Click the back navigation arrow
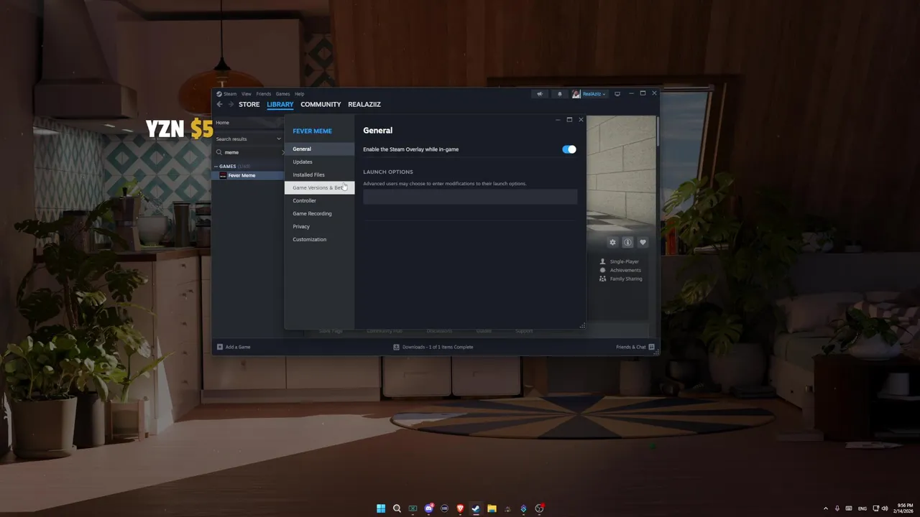This screenshot has height=517, width=920. point(220,105)
